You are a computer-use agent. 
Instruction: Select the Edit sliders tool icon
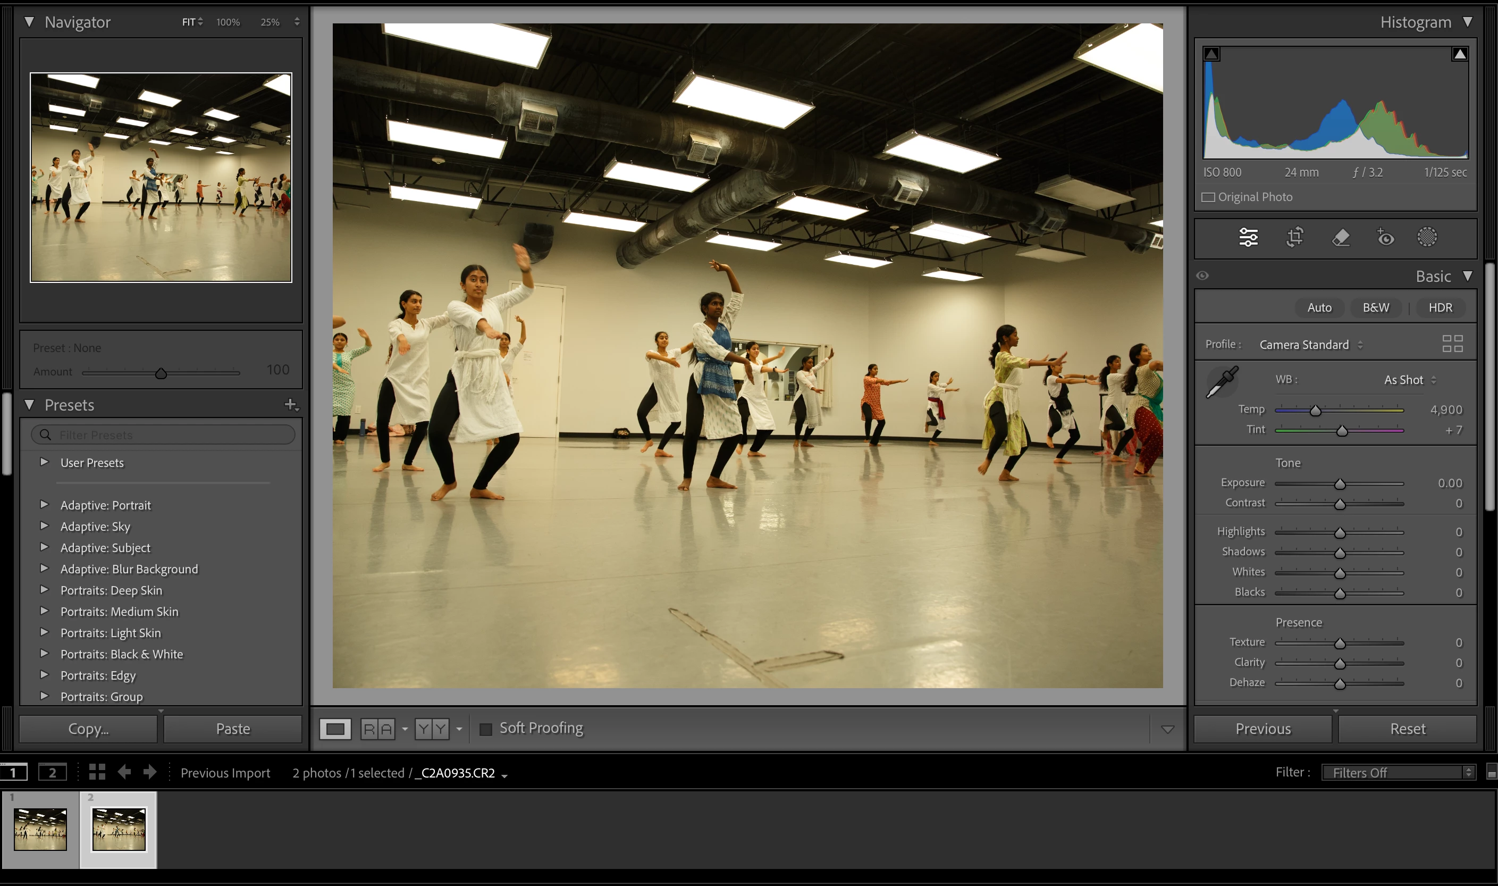pyautogui.click(x=1248, y=237)
